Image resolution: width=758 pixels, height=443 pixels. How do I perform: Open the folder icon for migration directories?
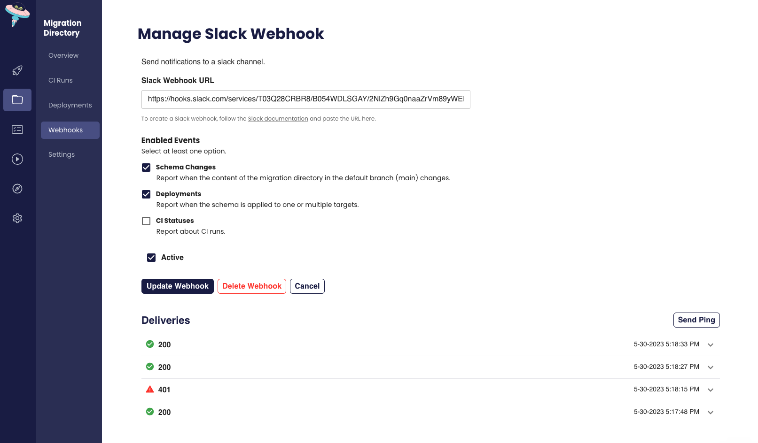point(17,100)
